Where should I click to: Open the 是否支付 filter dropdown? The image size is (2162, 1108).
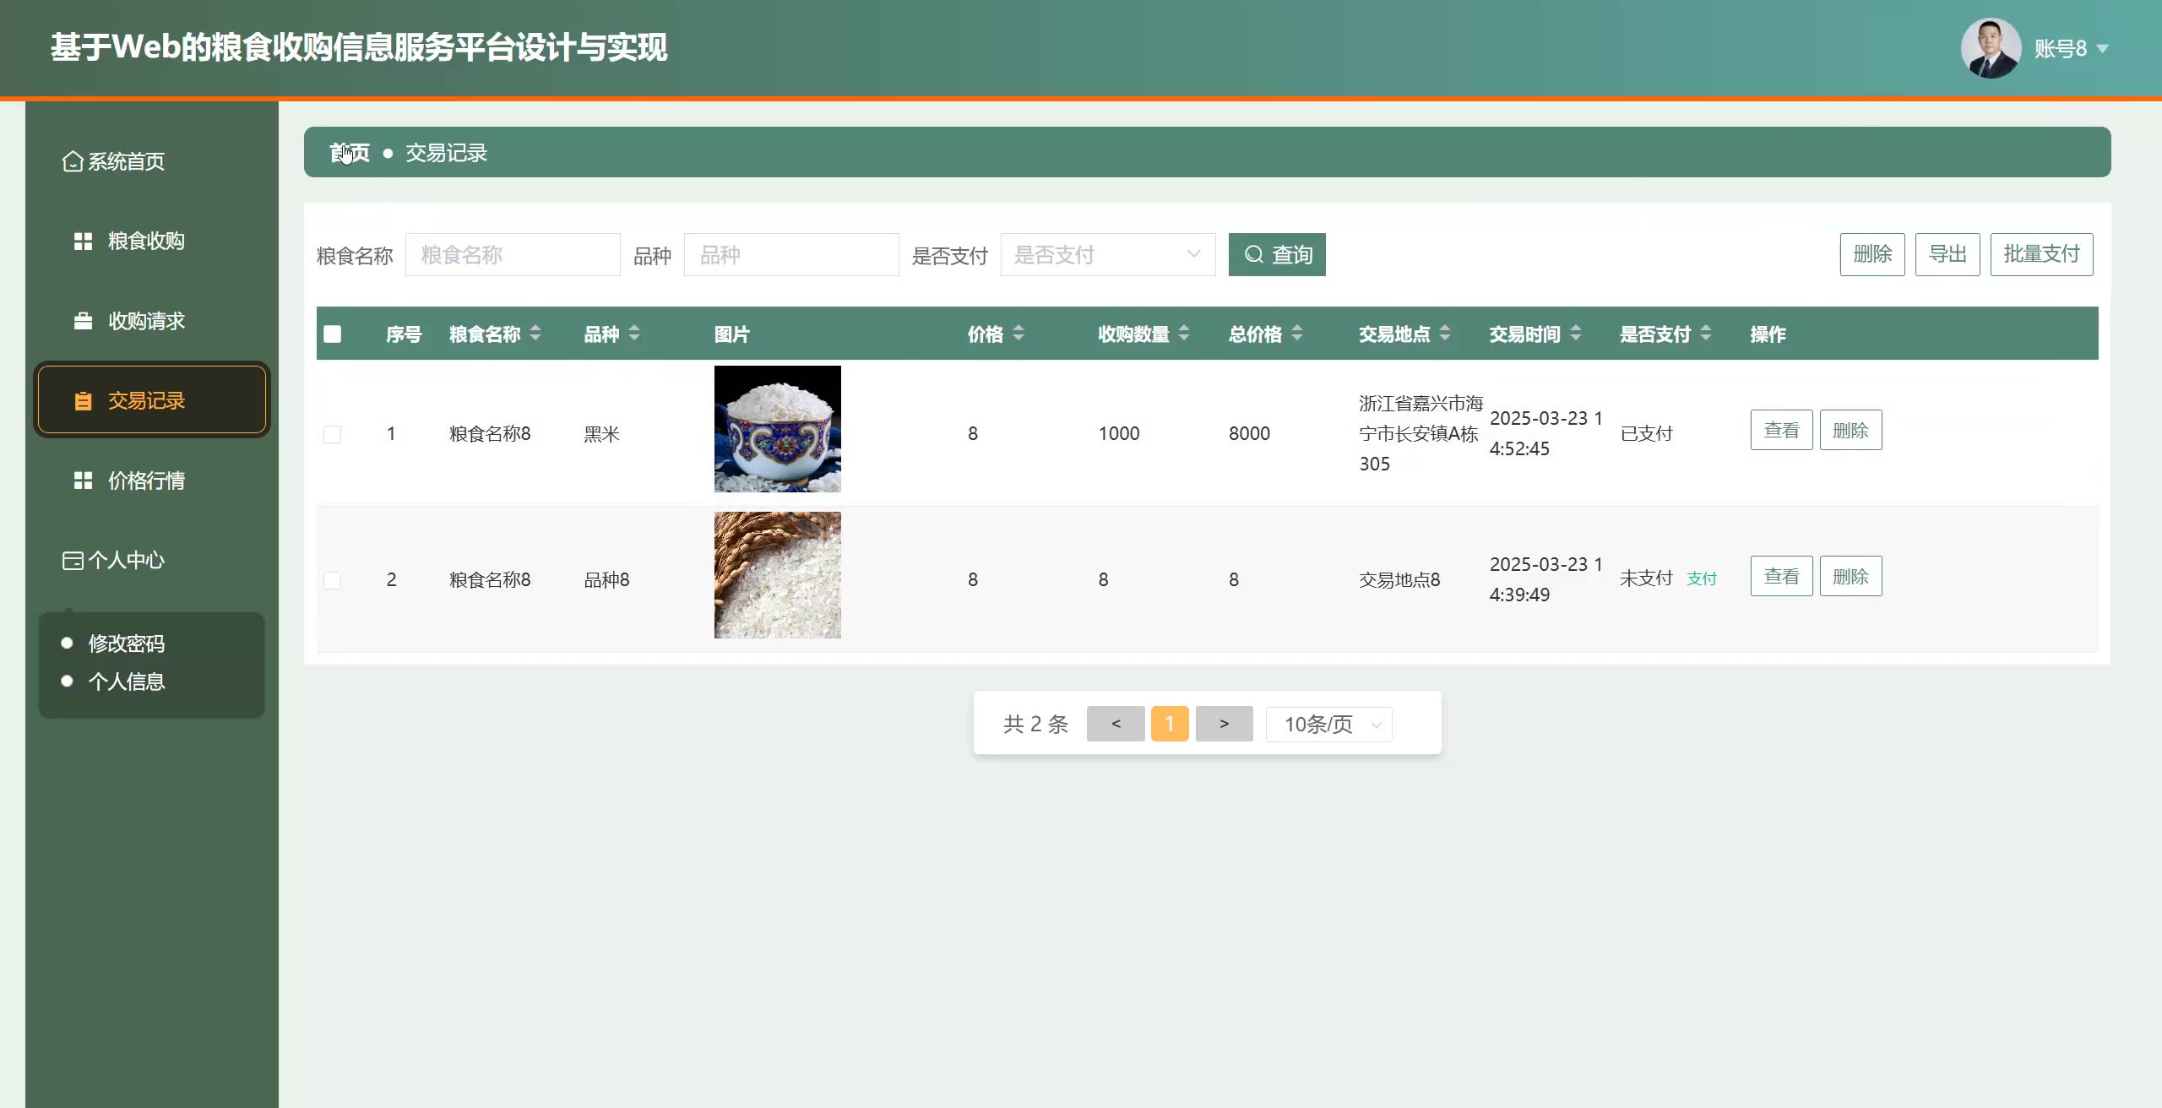(x=1107, y=254)
